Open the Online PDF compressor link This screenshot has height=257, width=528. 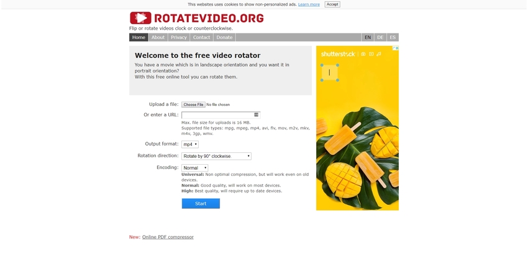[168, 237]
